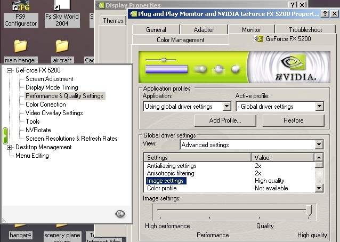
Task: Click the round pin icon in the NVIDIA menu
Action: click(120, 213)
